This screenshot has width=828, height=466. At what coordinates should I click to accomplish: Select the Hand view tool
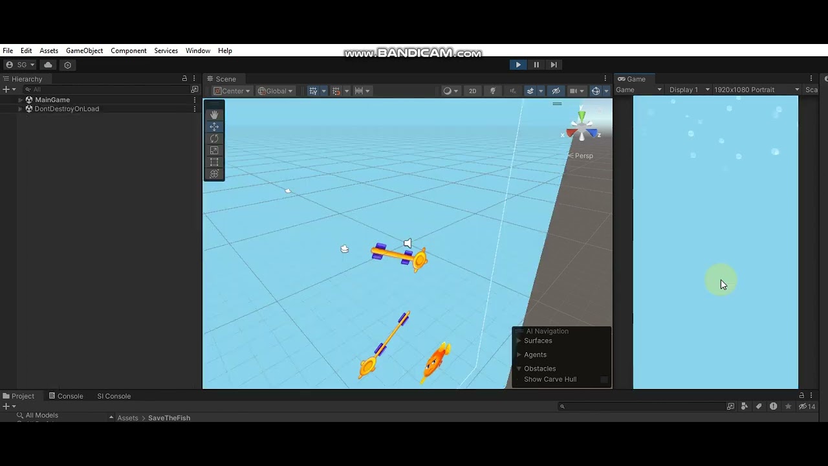point(214,115)
